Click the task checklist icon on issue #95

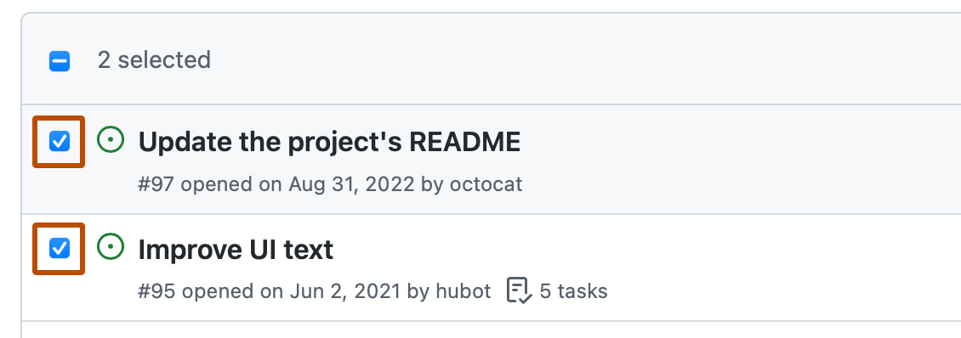[x=519, y=290]
